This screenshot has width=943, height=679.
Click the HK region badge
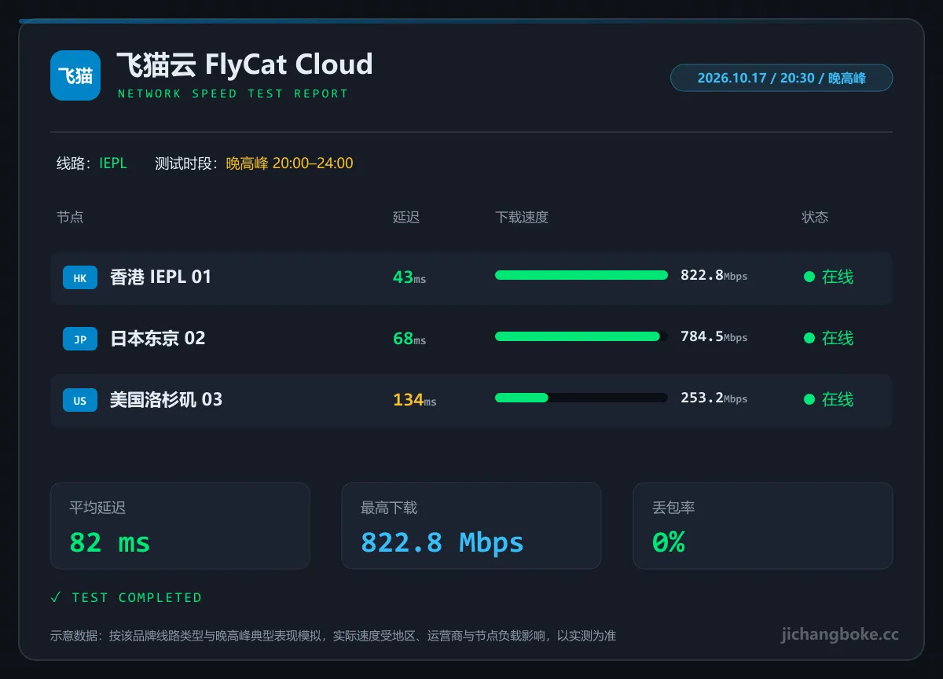[x=80, y=277]
